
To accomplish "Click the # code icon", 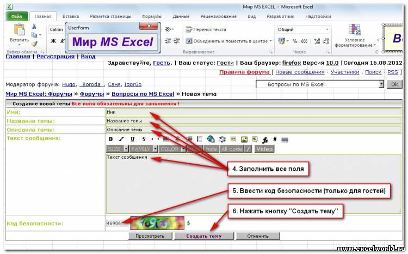I will click(x=275, y=139).
